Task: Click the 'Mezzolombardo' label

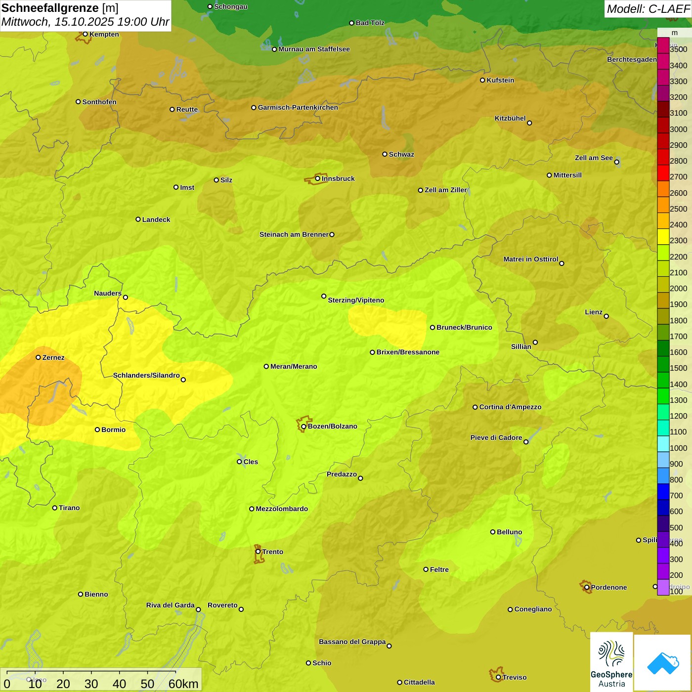Action: [282, 509]
